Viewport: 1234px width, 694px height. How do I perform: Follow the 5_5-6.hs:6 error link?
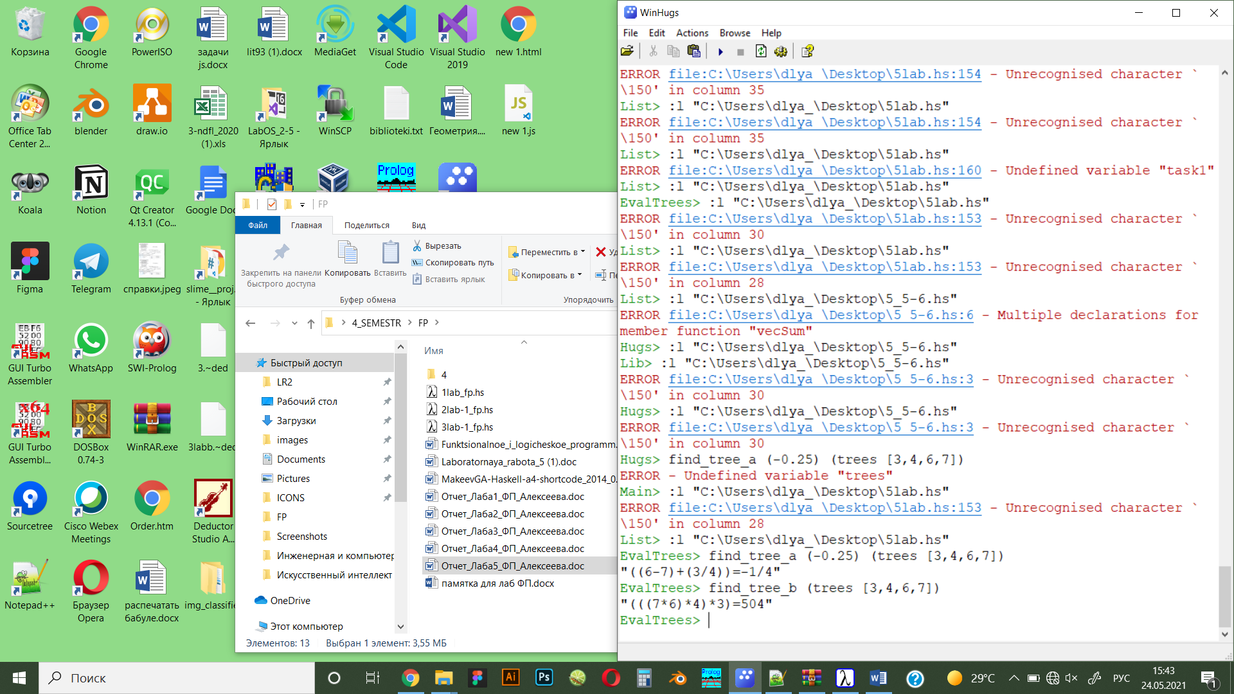coord(821,315)
